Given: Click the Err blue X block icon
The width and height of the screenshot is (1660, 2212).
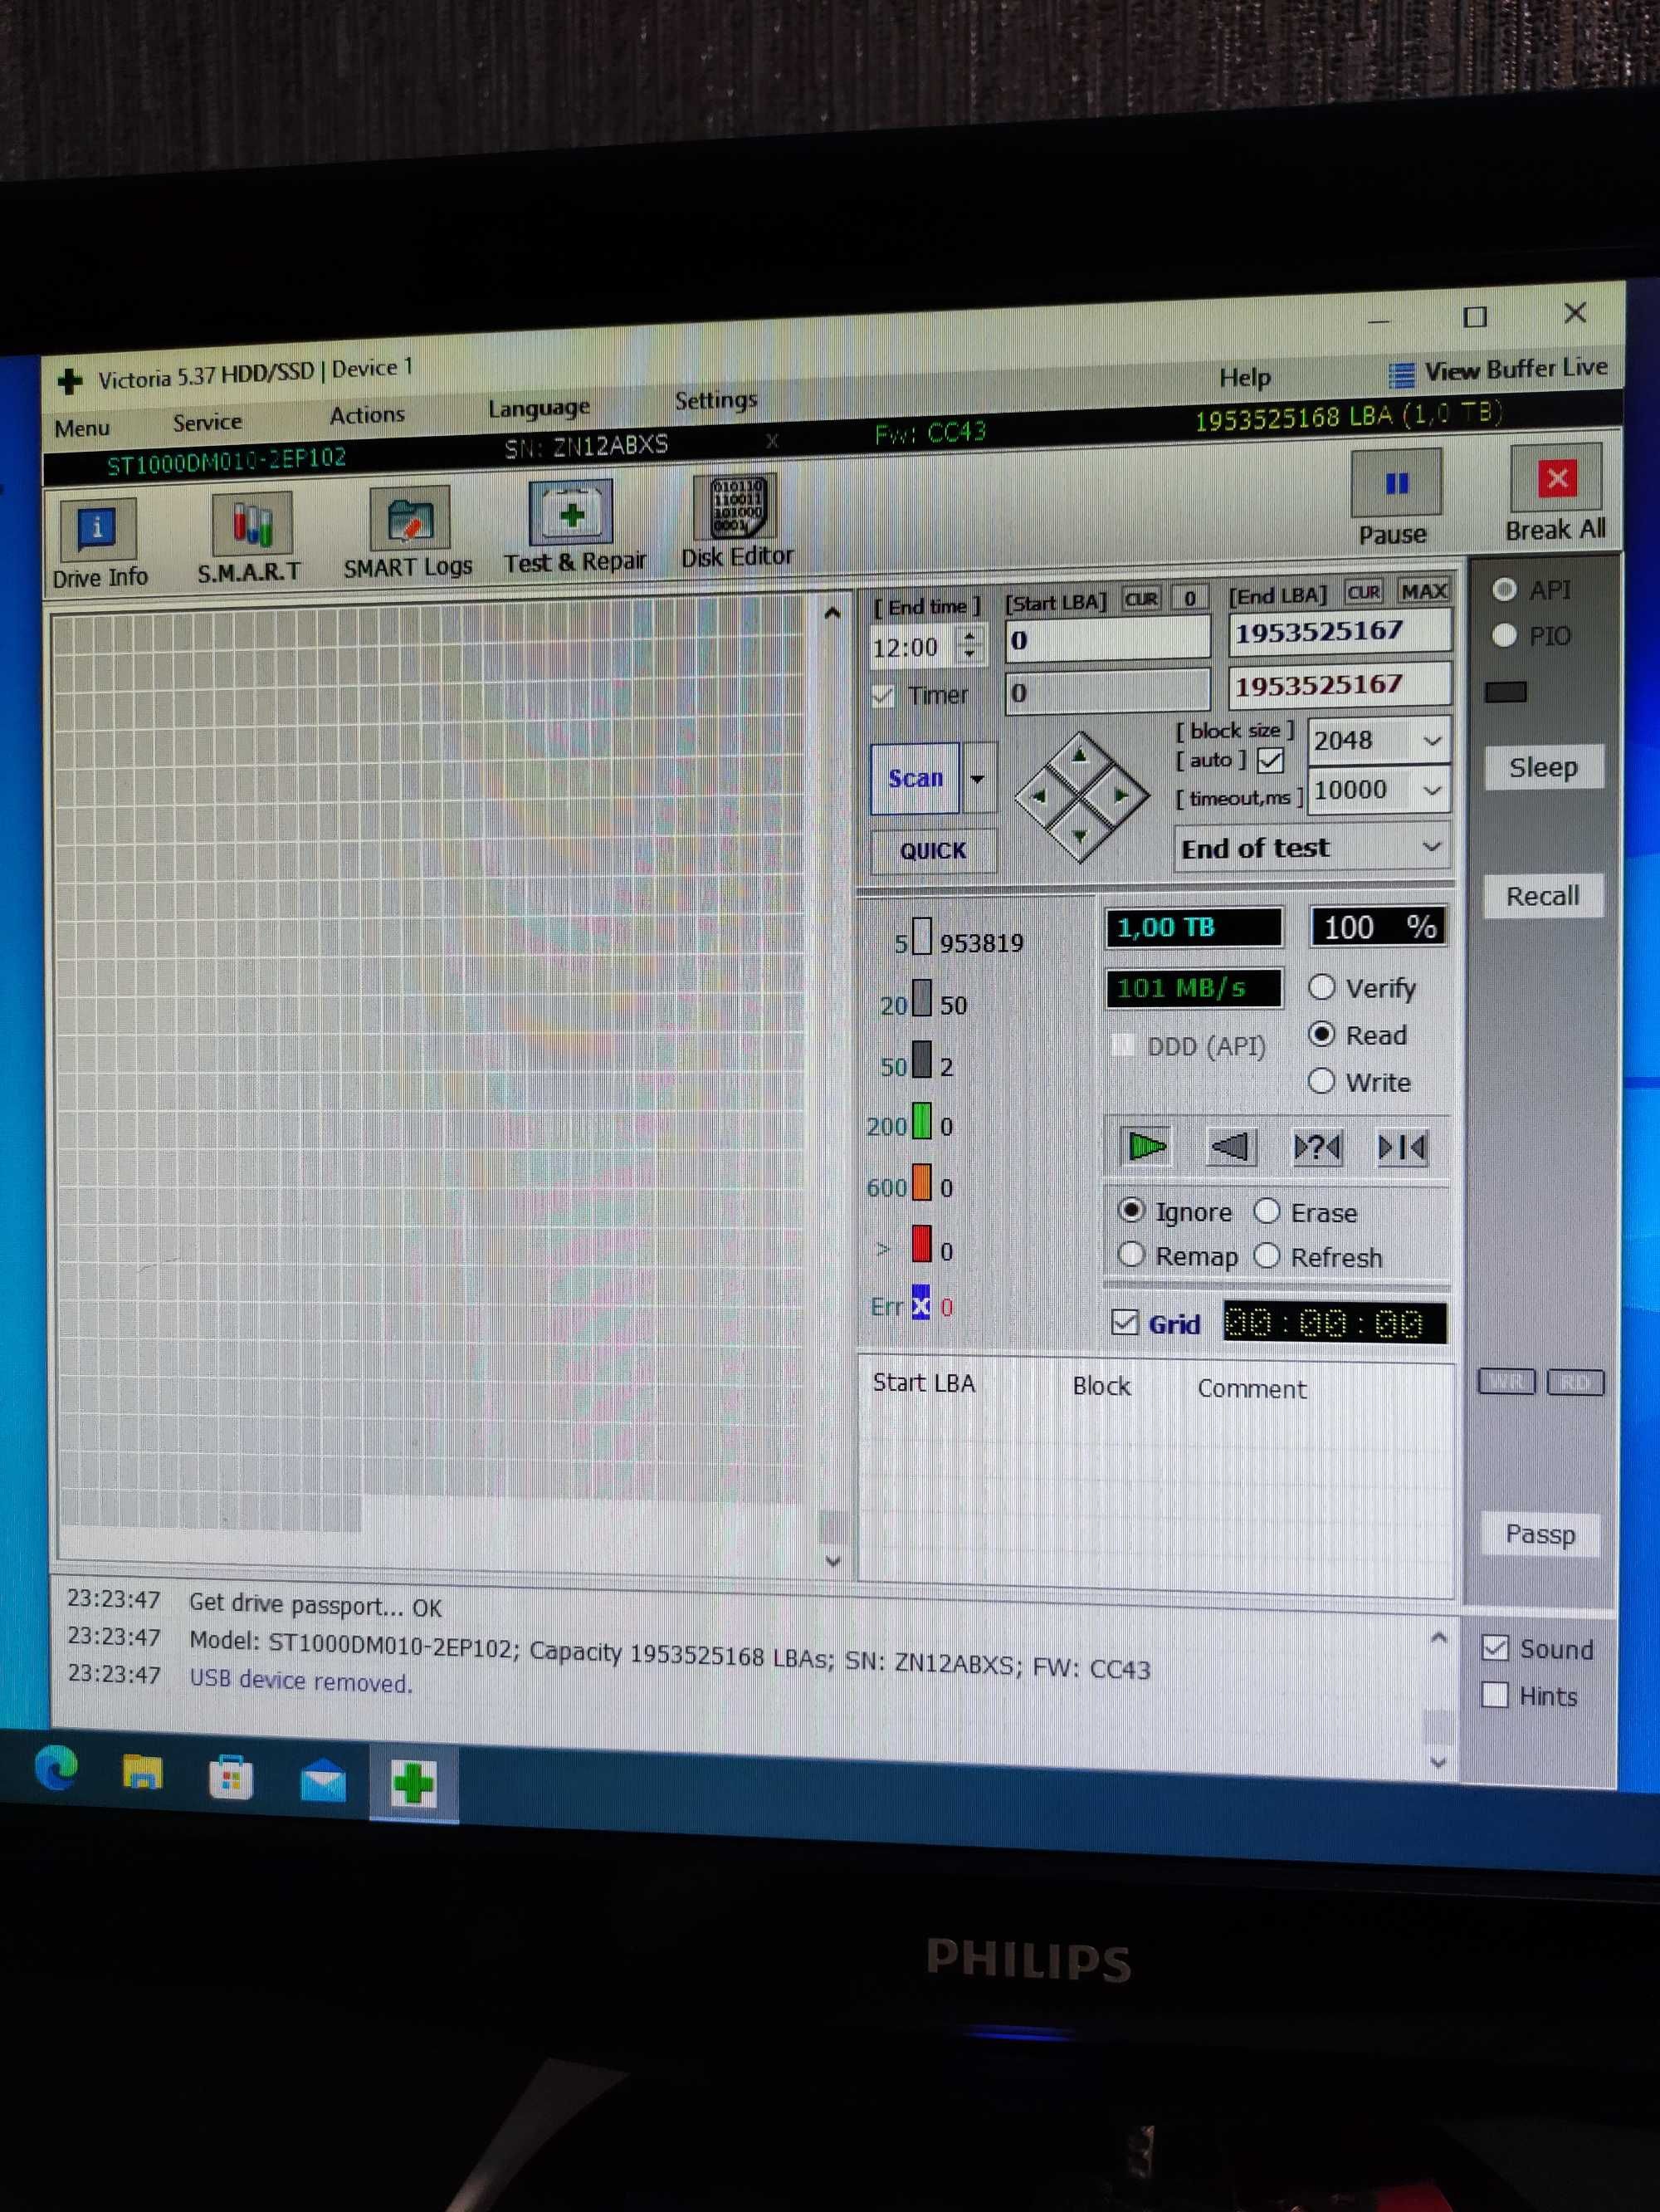Looking at the screenshot, I should (920, 1303).
